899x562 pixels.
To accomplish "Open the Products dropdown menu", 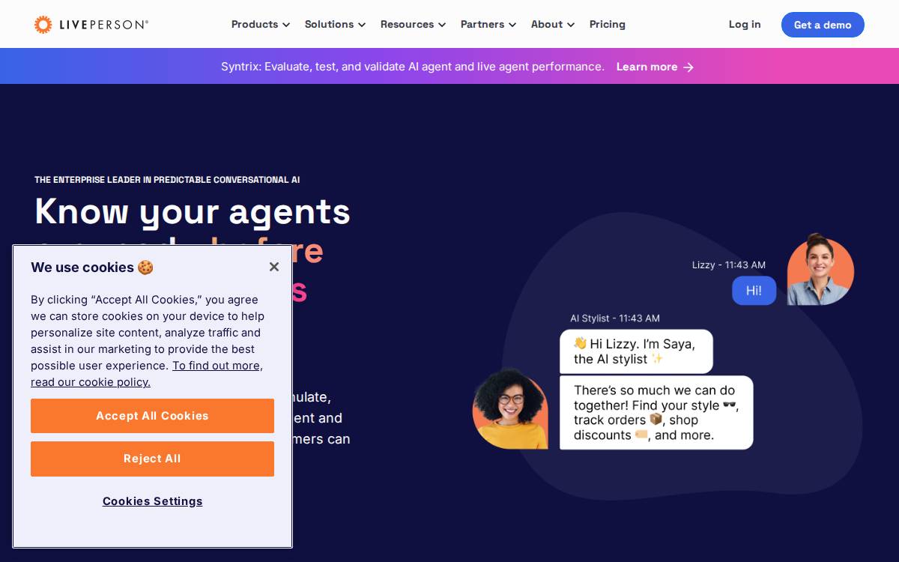I will (261, 24).
